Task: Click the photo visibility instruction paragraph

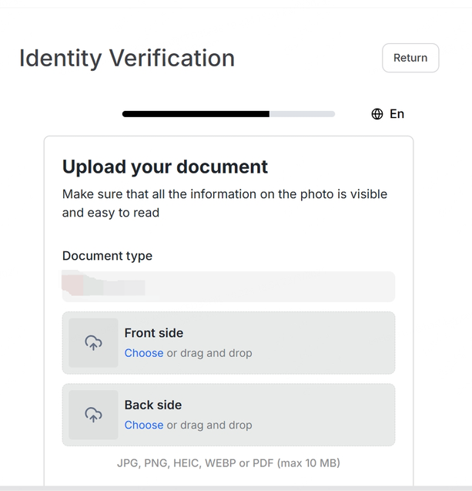Action: click(225, 203)
